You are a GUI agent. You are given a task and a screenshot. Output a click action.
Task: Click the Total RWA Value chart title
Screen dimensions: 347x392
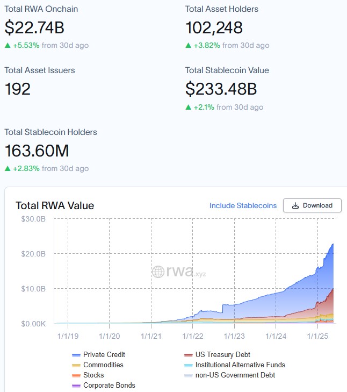(55, 205)
